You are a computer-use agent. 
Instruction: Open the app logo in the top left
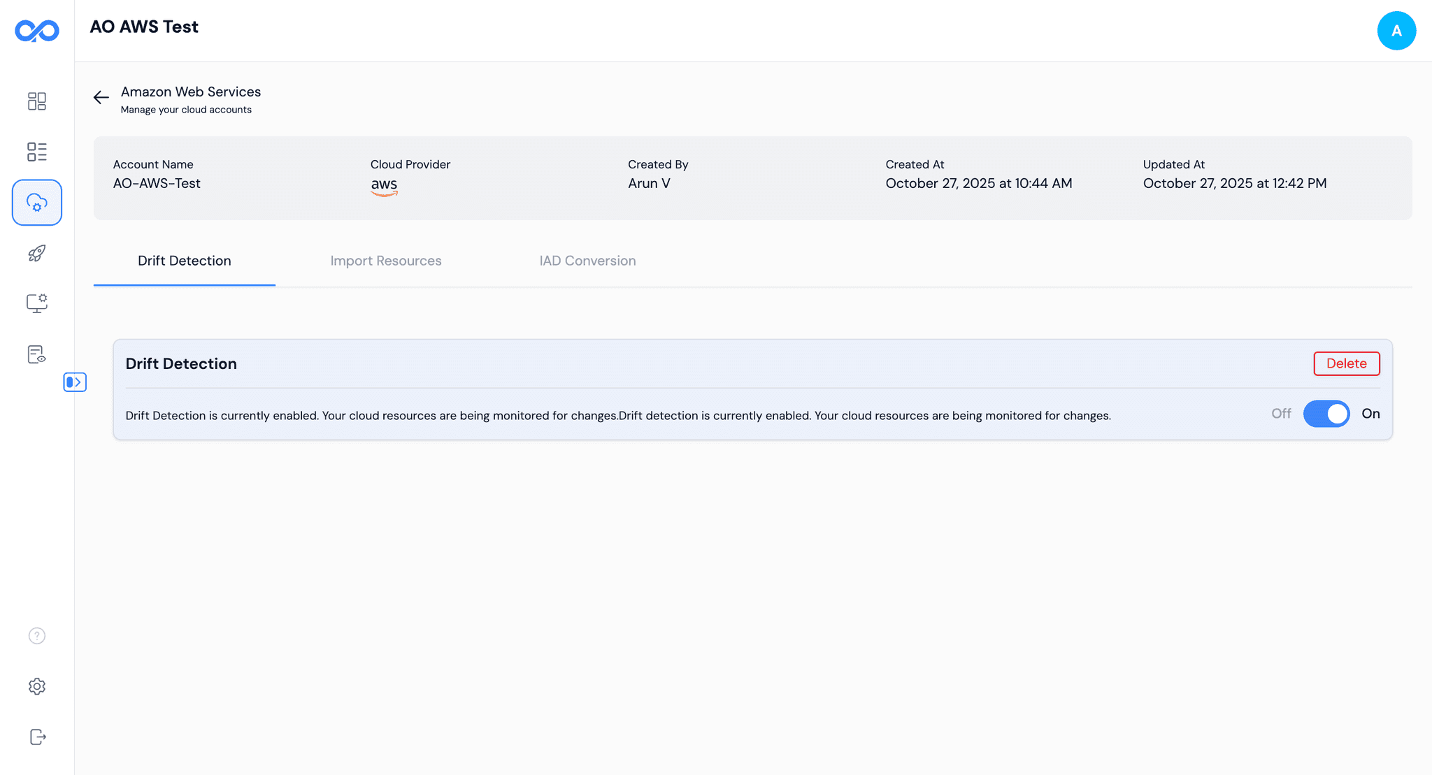click(36, 30)
